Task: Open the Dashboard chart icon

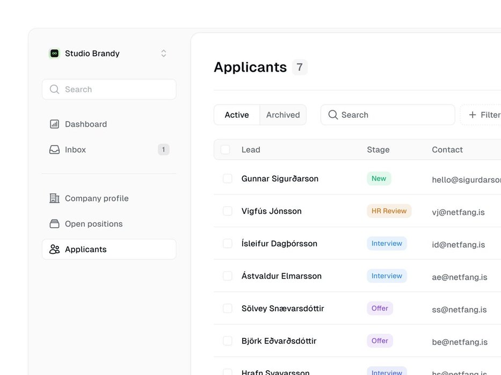Action: [x=54, y=124]
